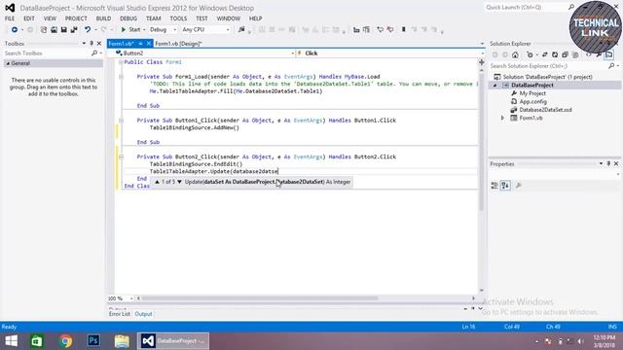Collapse the DataBaseProject project node

(495, 86)
